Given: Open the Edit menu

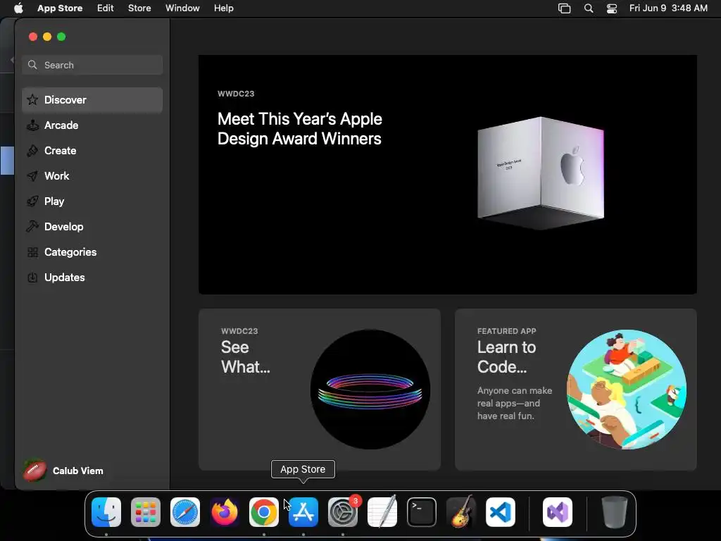Looking at the screenshot, I should pos(106,8).
